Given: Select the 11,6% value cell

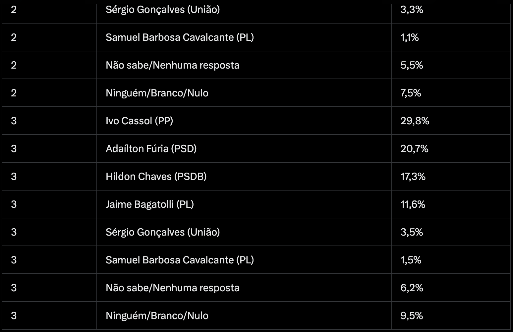Looking at the screenshot, I should tap(413, 204).
